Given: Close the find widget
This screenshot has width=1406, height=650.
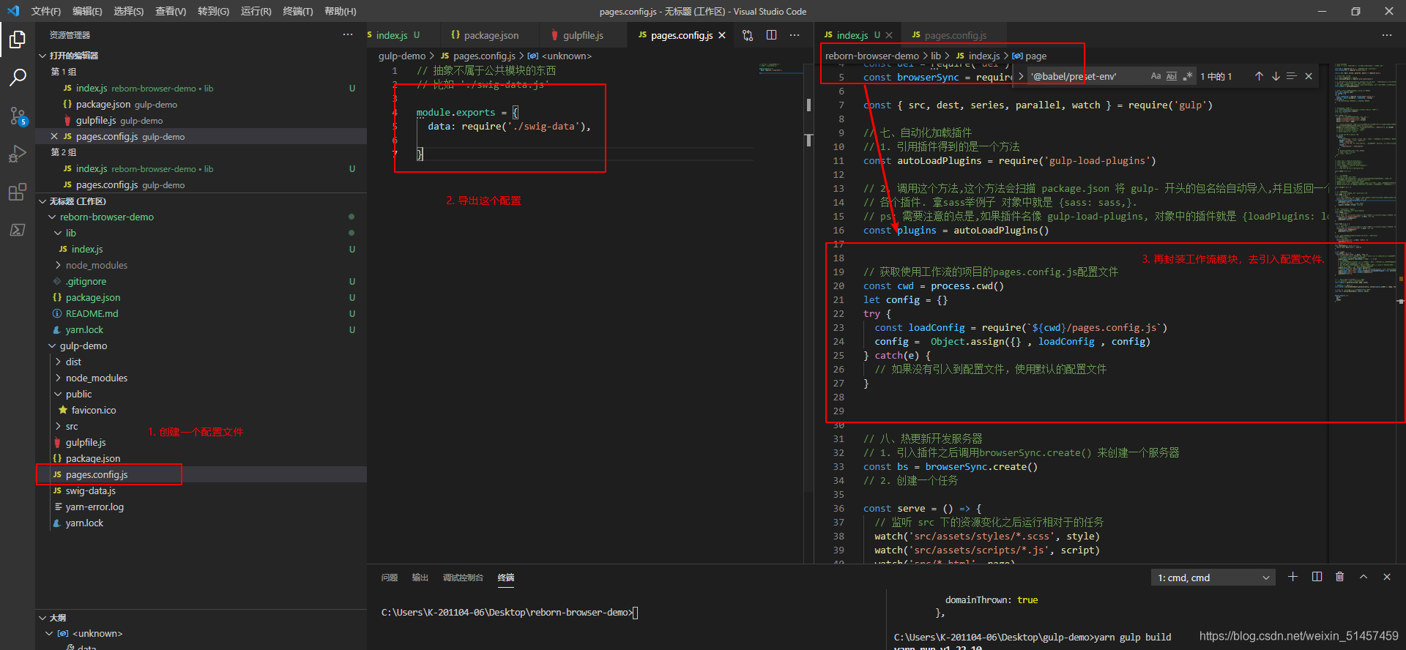Looking at the screenshot, I should pyautogui.click(x=1309, y=76).
